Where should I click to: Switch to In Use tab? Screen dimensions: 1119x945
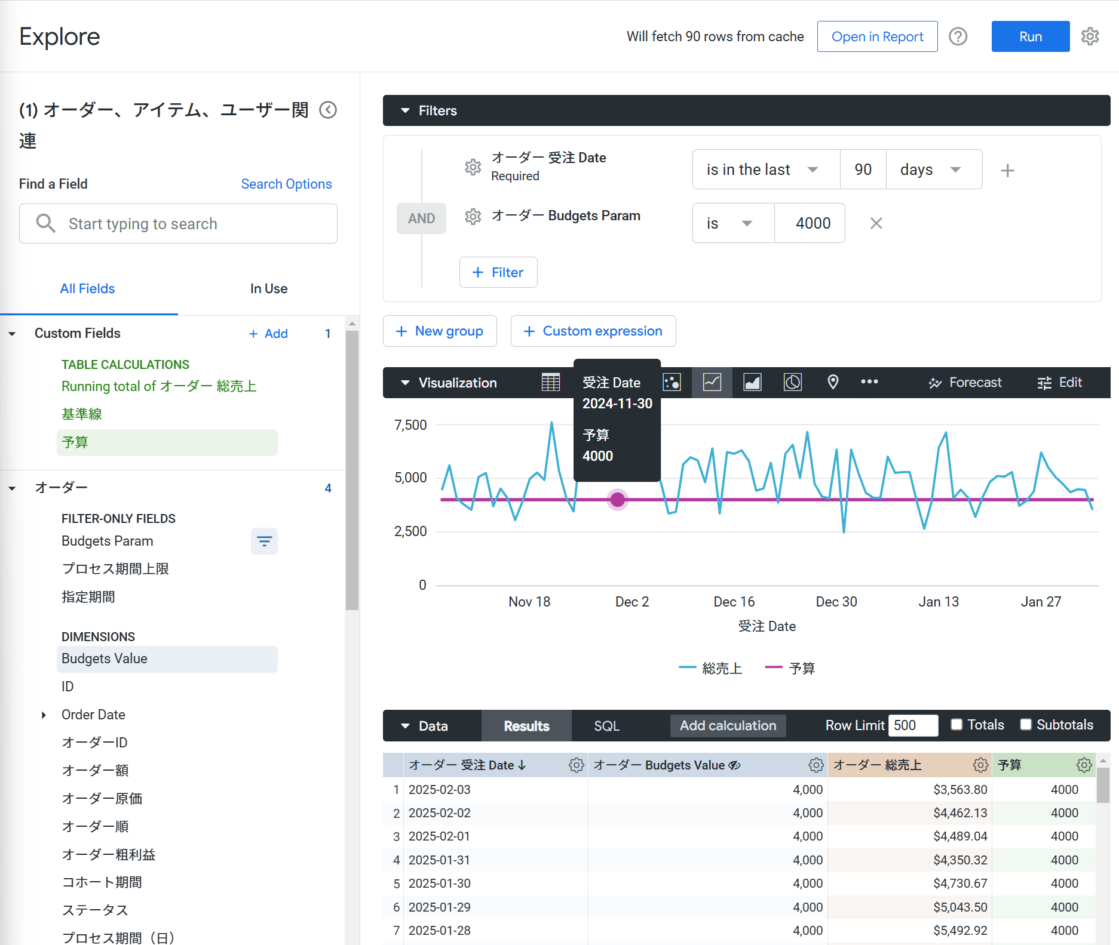[x=269, y=289]
